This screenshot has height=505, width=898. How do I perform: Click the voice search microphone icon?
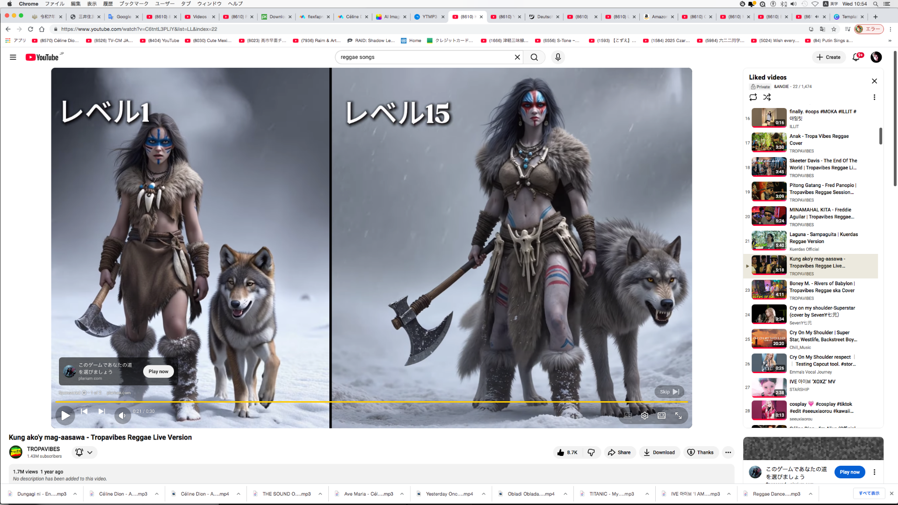pyautogui.click(x=558, y=57)
